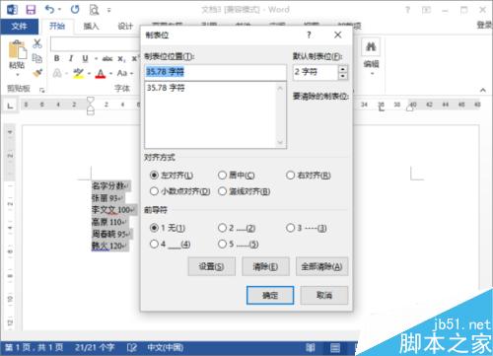Click the Redo icon in title bar
Screen dimensions: 493x356
click(75, 9)
